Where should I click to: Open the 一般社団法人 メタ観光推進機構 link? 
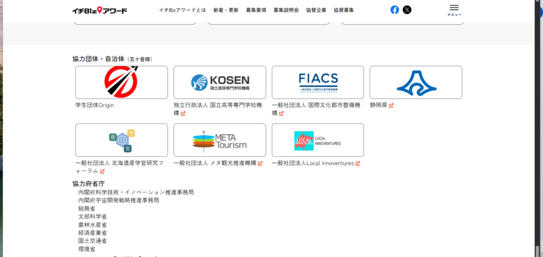(215, 163)
